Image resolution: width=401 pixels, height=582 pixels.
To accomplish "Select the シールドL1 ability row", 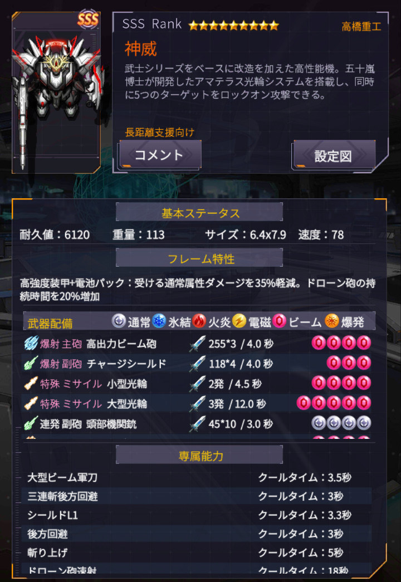I will point(198,515).
